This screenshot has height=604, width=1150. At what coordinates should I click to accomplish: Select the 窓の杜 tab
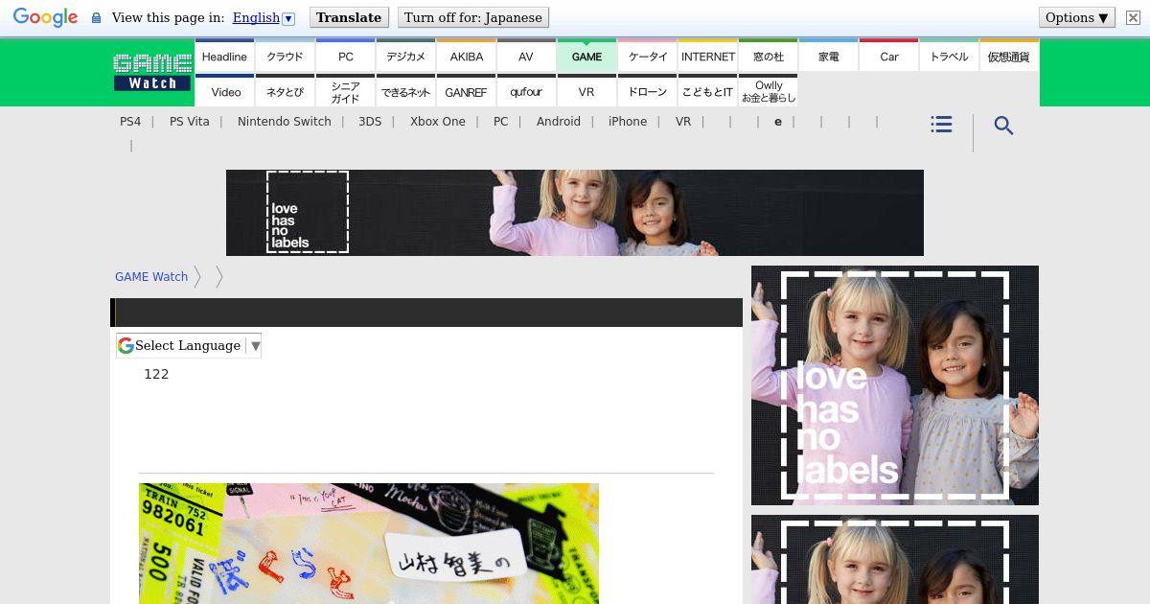pyautogui.click(x=768, y=57)
